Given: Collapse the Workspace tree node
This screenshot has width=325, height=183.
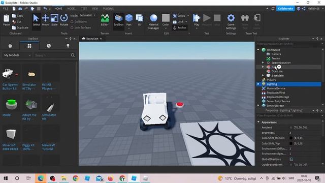Looking at the screenshot, I should [258, 50].
